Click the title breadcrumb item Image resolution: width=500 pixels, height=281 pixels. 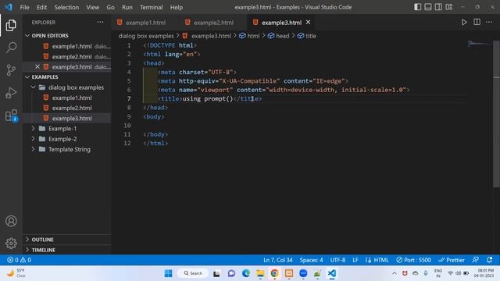pos(307,36)
